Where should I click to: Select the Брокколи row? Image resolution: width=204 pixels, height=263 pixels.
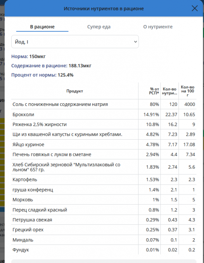click(104, 114)
